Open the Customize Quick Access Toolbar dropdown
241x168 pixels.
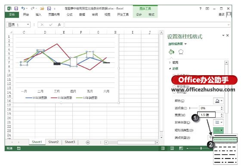pyautogui.click(x=55, y=9)
